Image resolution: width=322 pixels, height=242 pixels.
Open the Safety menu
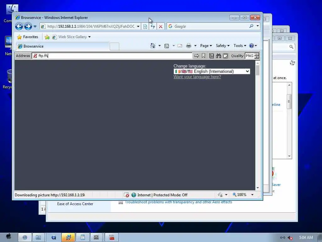[x=223, y=46]
